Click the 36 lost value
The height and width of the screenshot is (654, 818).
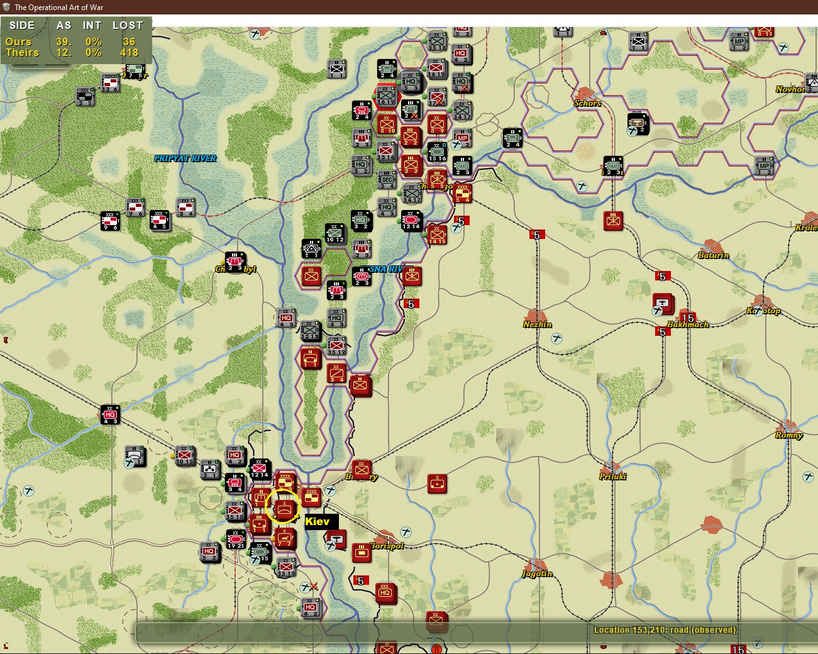tap(130, 42)
